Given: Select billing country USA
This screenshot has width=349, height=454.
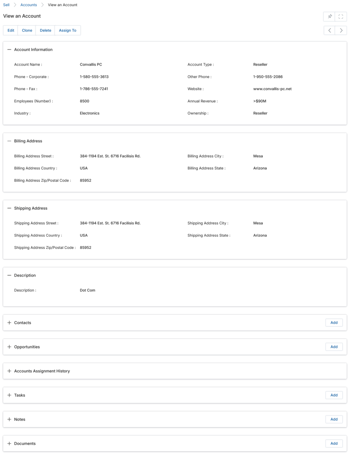Looking at the screenshot, I should point(83,168).
